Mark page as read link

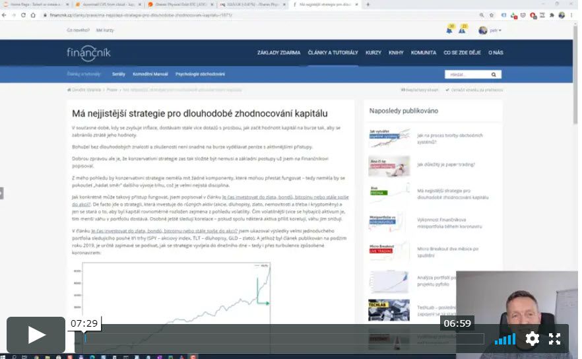[x=474, y=90]
